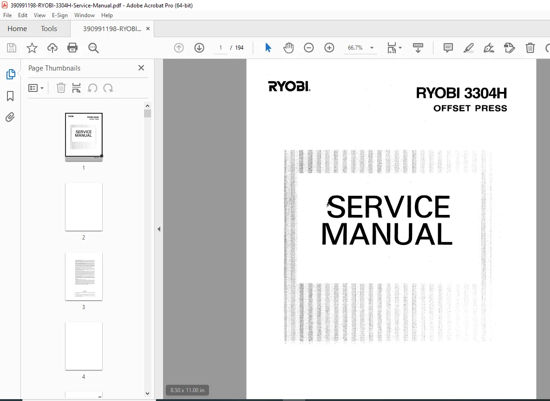Open the Page Thumbnails sidebar icon

point(11,74)
